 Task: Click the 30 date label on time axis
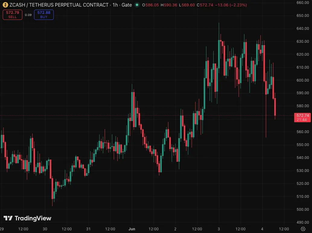point(45,229)
